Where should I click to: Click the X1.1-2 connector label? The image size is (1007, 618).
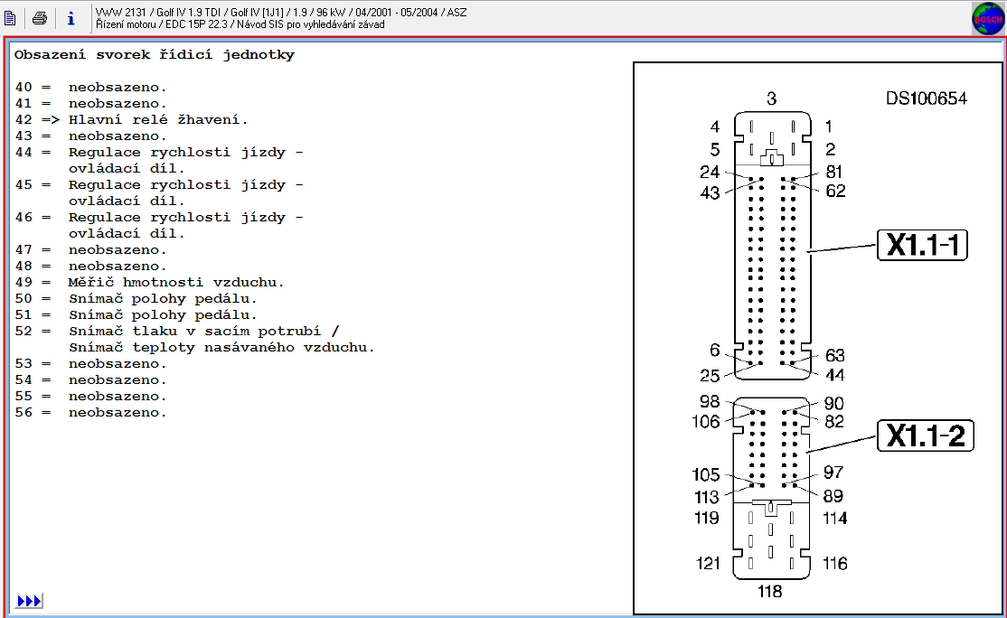click(x=924, y=436)
